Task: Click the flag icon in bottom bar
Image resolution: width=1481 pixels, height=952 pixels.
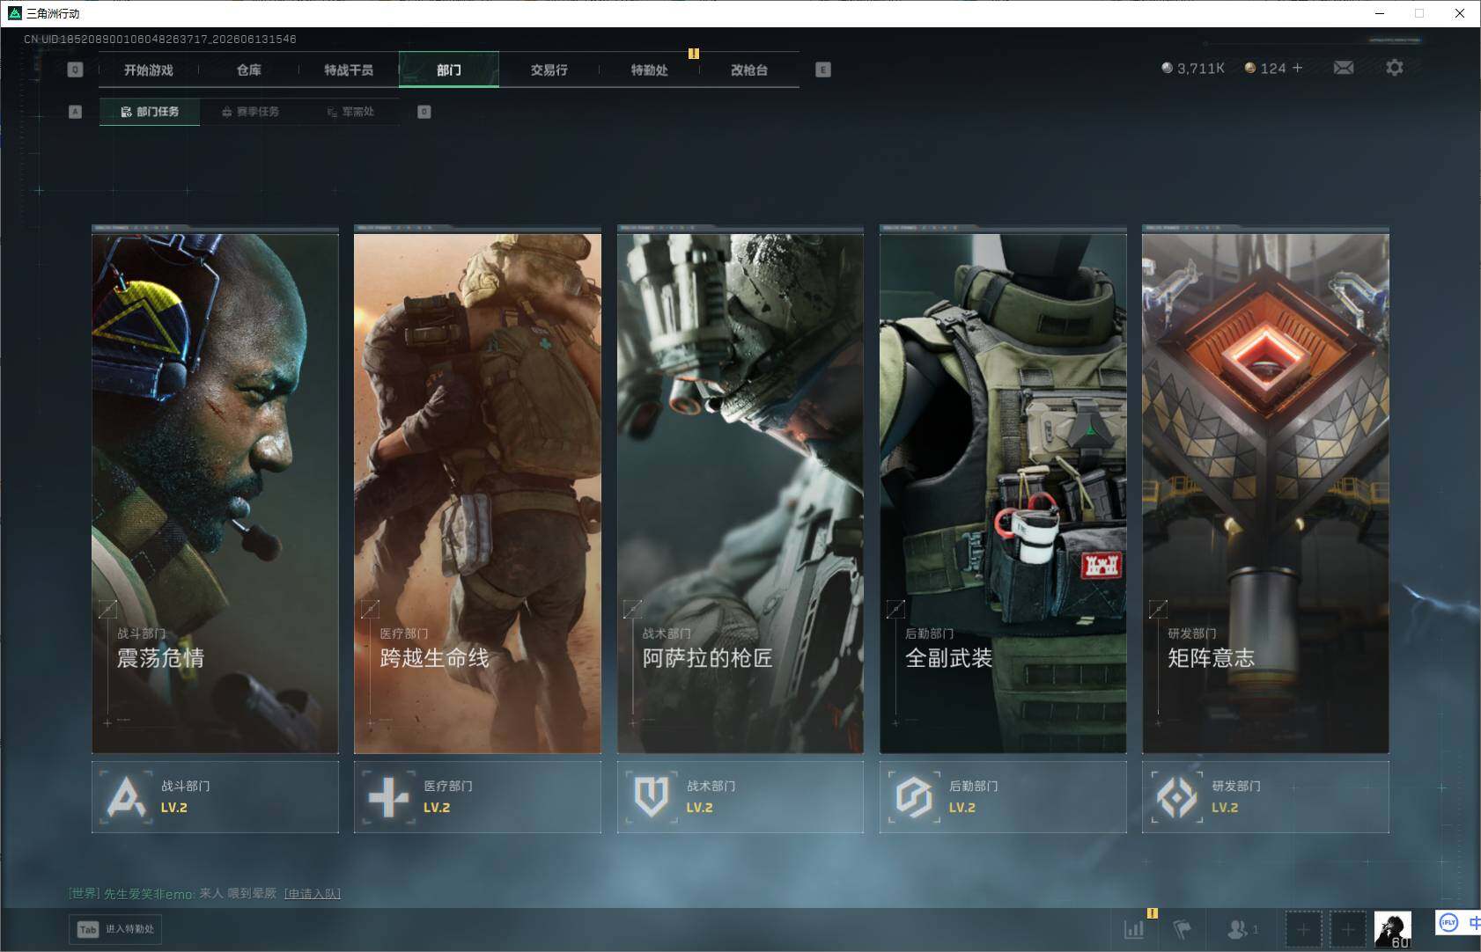Action: pyautogui.click(x=1183, y=928)
